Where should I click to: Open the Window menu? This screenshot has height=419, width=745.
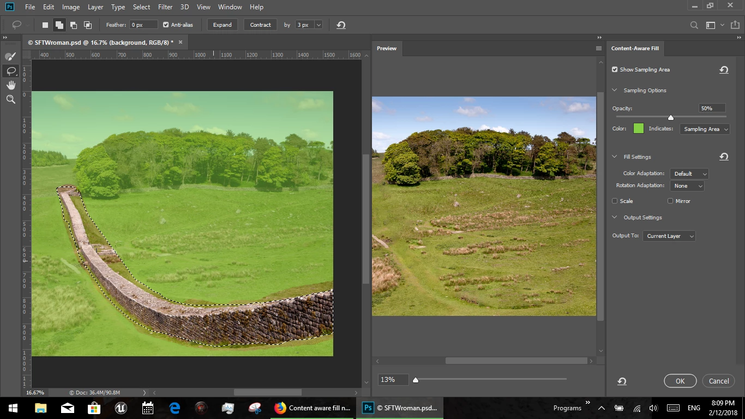230,7
